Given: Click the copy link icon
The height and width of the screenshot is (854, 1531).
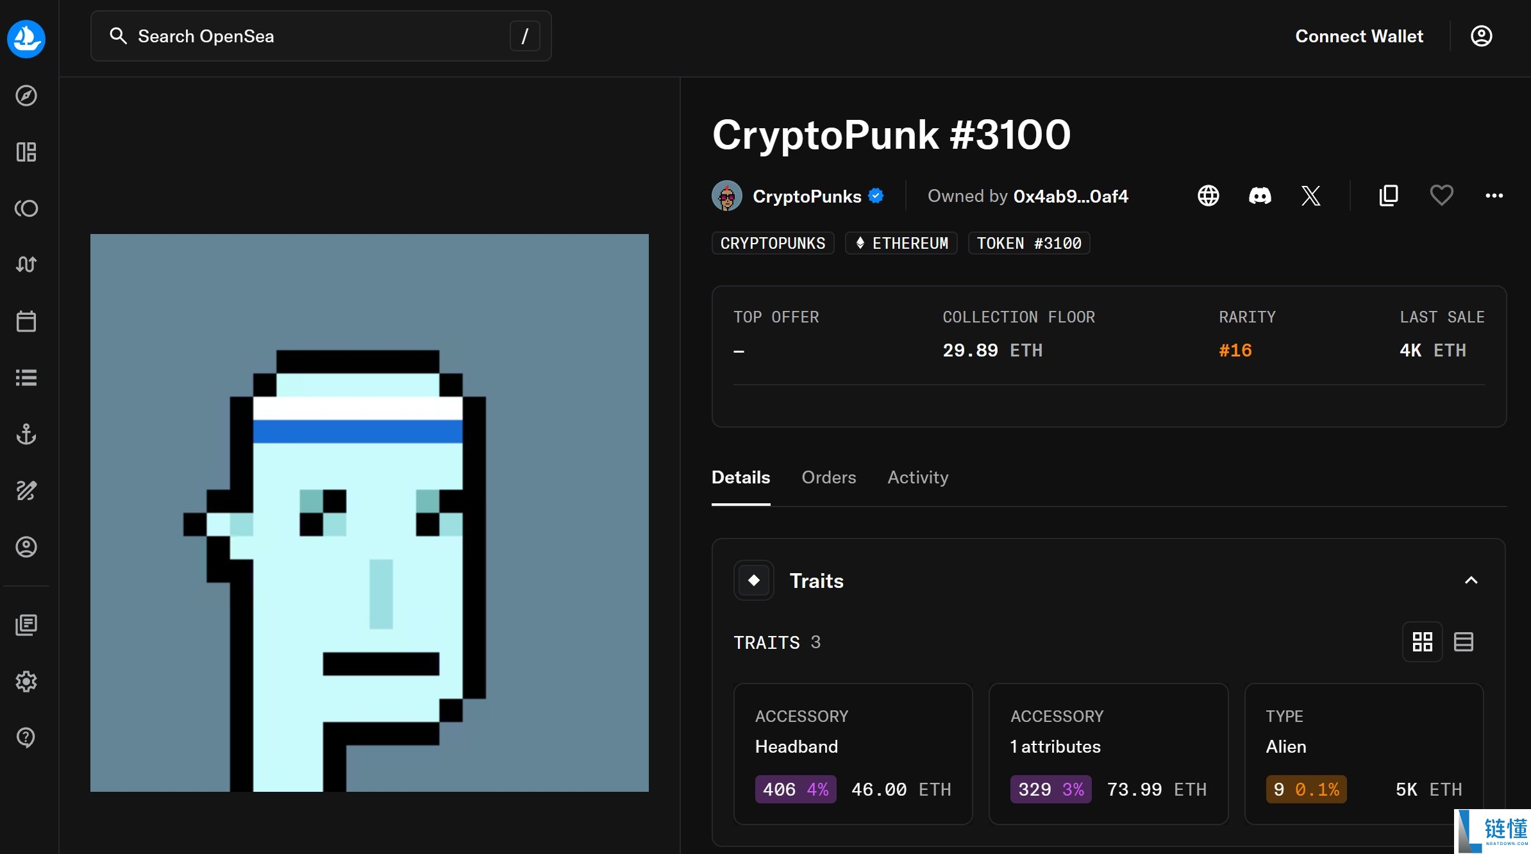Looking at the screenshot, I should (x=1389, y=196).
